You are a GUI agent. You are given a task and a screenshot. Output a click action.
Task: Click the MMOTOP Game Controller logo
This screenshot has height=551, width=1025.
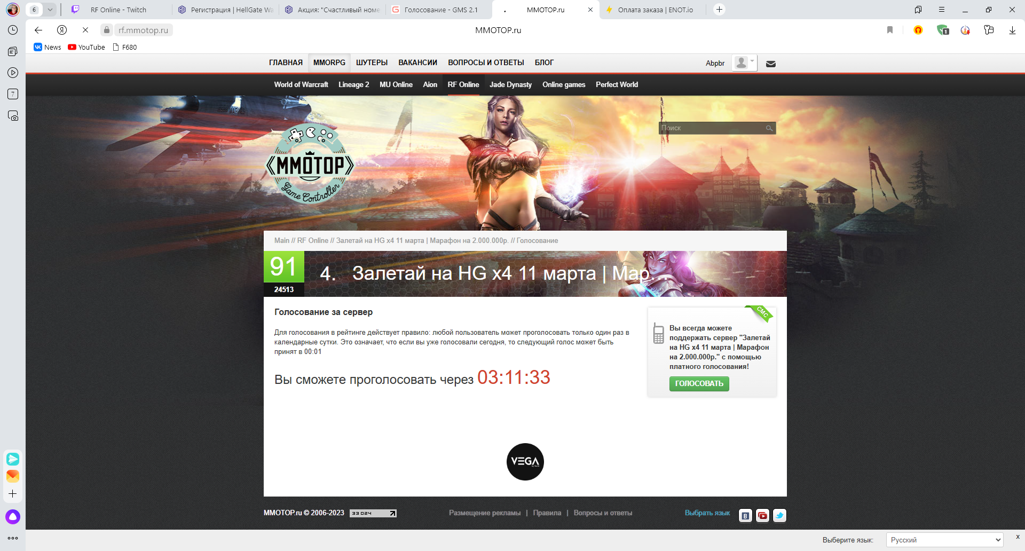point(310,164)
